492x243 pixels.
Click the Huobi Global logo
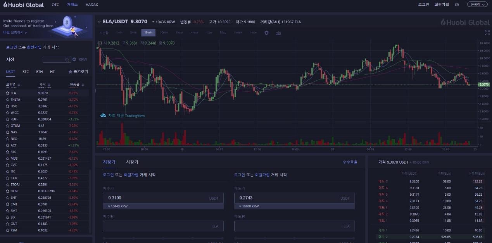click(24, 5)
